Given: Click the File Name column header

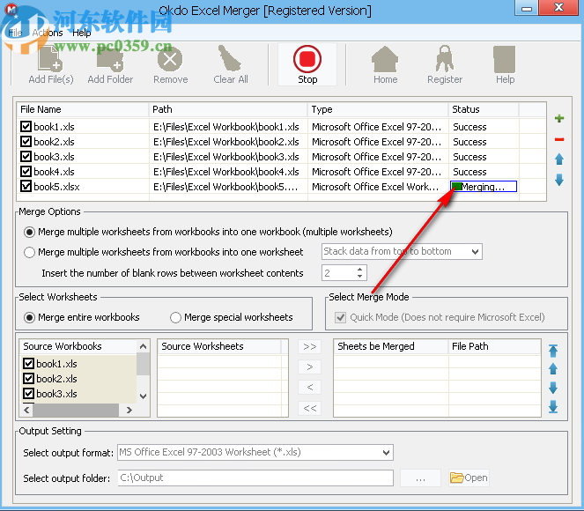Looking at the screenshot, I should (82, 109).
